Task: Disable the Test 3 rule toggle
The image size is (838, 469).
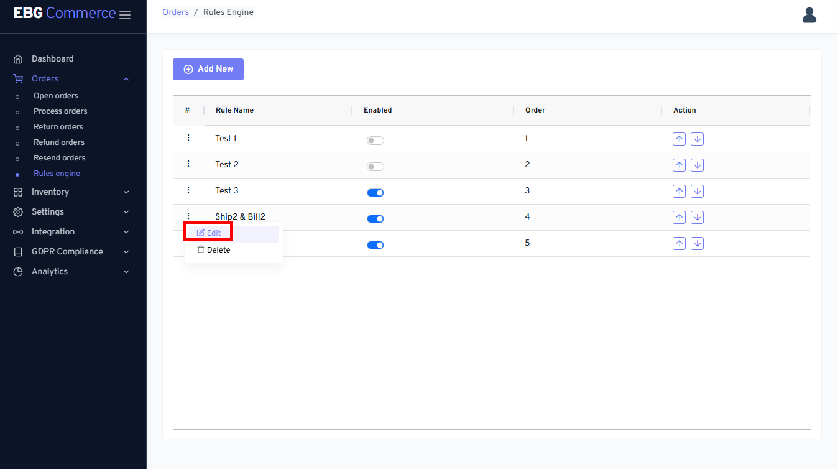Action: click(375, 193)
